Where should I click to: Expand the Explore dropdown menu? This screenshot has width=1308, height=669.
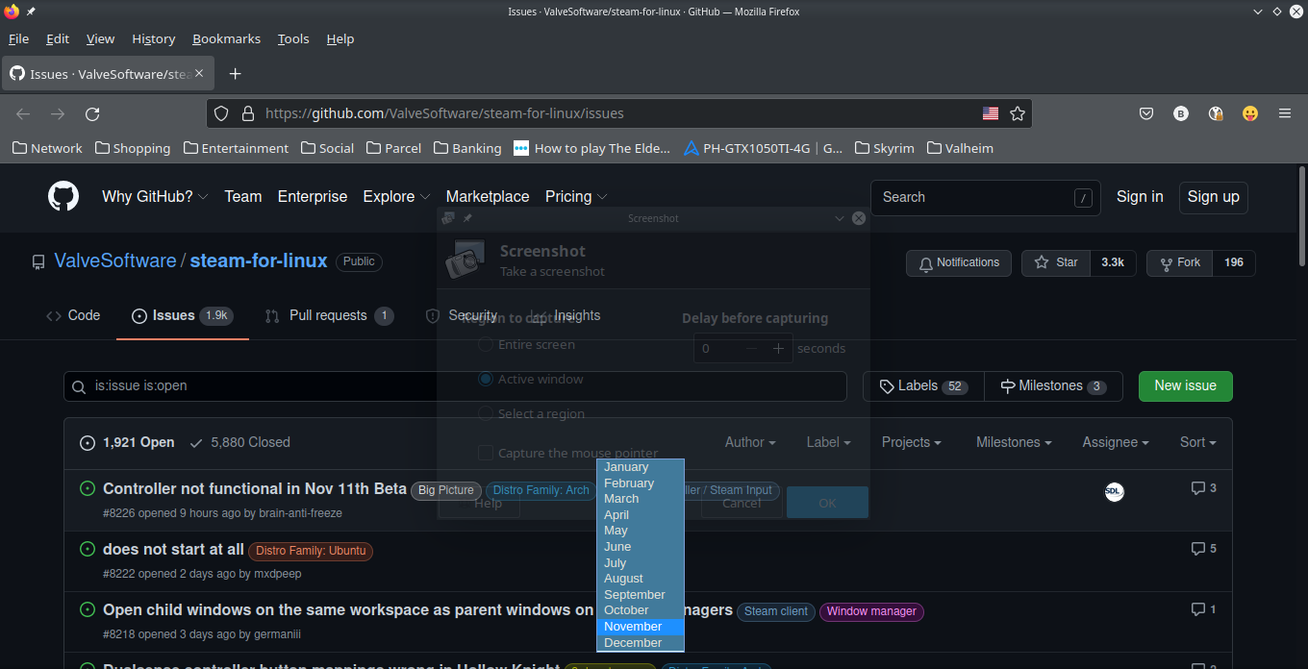(x=396, y=196)
